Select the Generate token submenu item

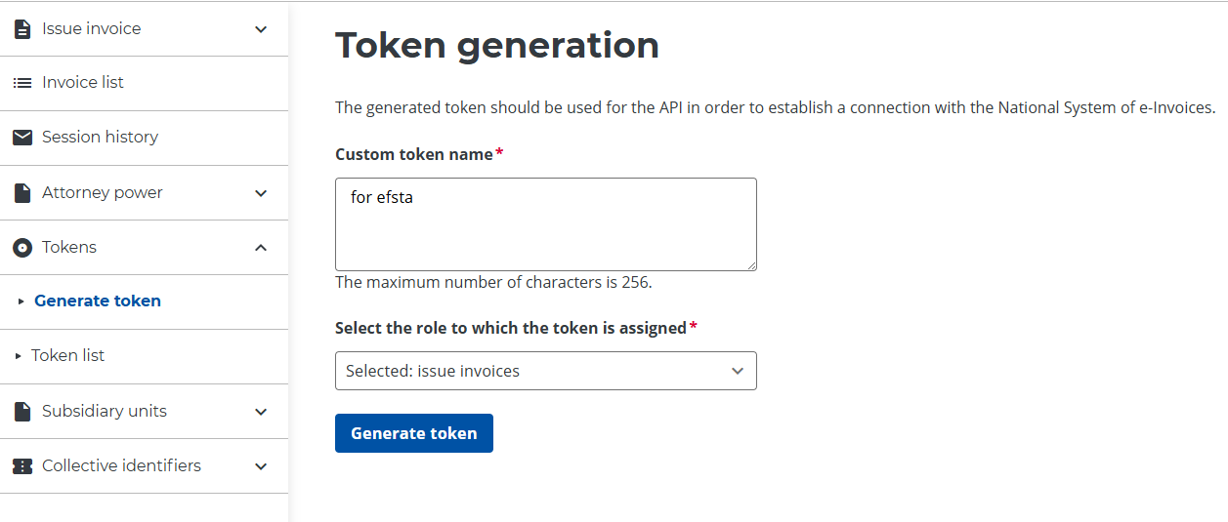98,301
